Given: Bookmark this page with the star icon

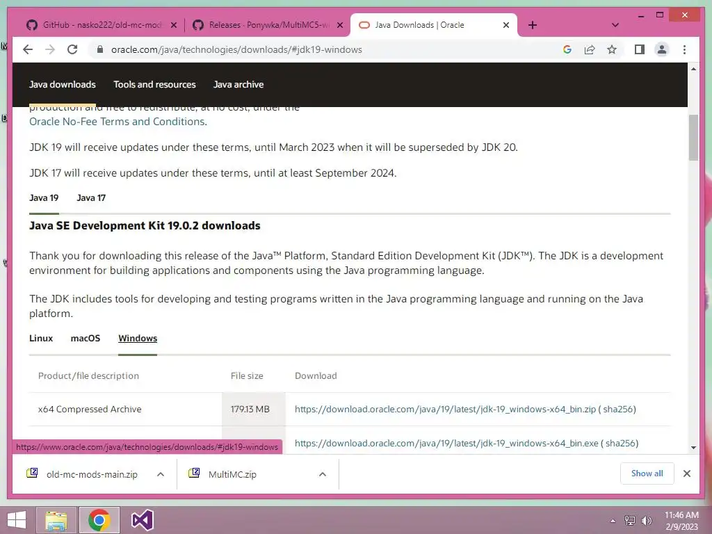Looking at the screenshot, I should (612, 49).
